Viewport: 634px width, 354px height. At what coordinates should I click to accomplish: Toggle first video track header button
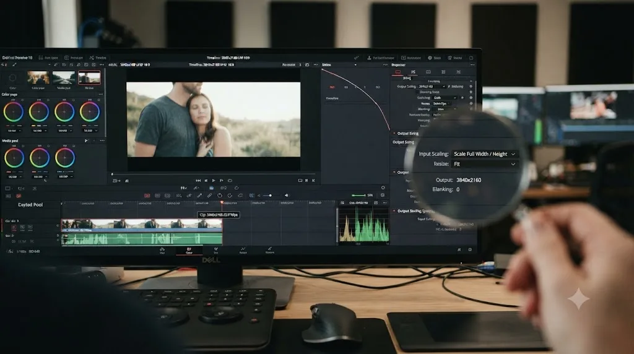pyautogui.click(x=14, y=228)
